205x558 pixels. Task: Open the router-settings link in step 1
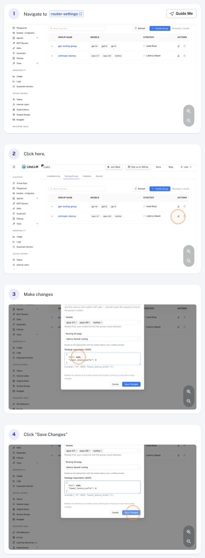point(66,14)
